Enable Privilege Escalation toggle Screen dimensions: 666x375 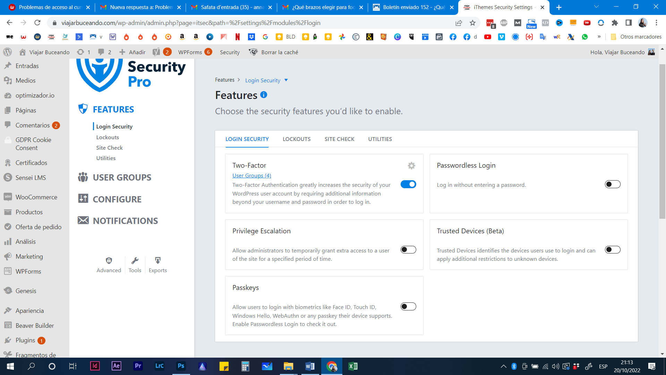(x=408, y=250)
